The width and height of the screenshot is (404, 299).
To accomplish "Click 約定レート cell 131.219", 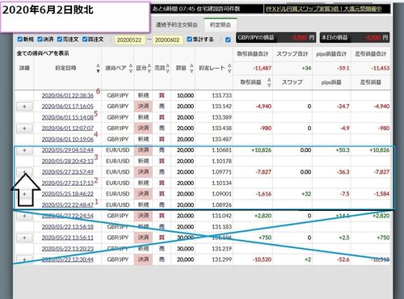I will point(221,249).
